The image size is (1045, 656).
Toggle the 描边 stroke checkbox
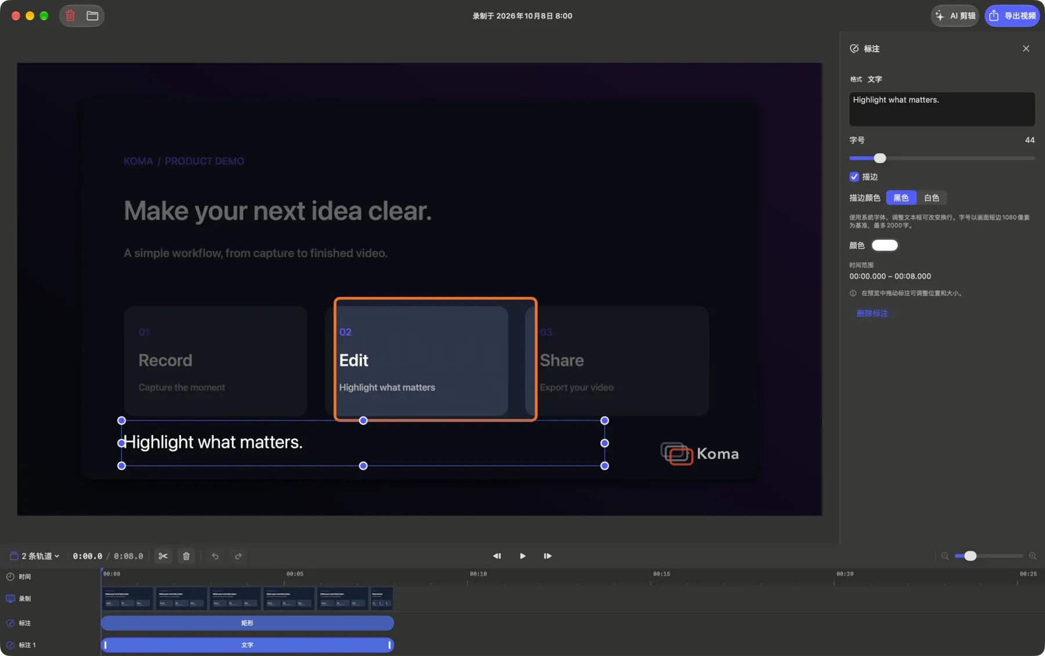[x=854, y=176]
